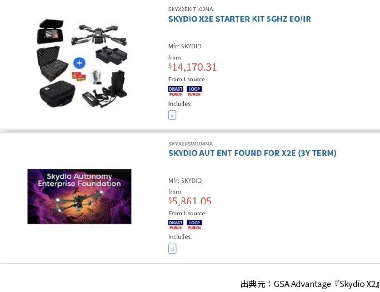Screen dimensions: 380x292
Task: Click "Mfr: SKYDIO" on the Starter Kit listing
Action: tap(185, 47)
